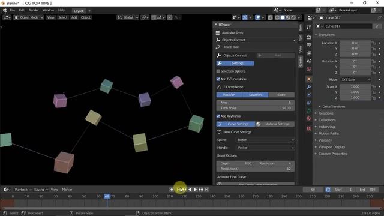
Task: Switch to the View sidebar tab
Action: pyautogui.click(x=301, y=49)
